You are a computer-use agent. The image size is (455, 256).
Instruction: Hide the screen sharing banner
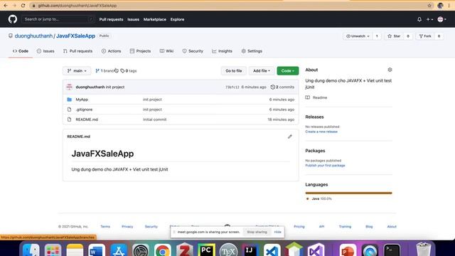[278, 232]
